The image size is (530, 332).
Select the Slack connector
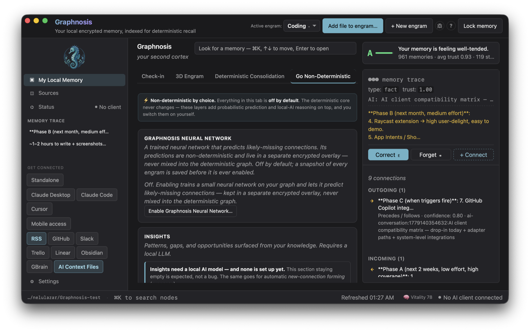87,239
